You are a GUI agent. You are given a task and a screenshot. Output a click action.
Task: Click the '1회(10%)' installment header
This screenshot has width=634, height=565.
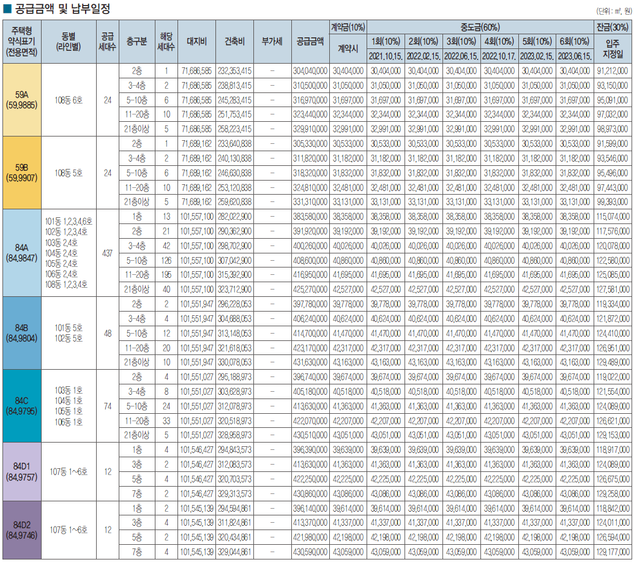pos(386,42)
